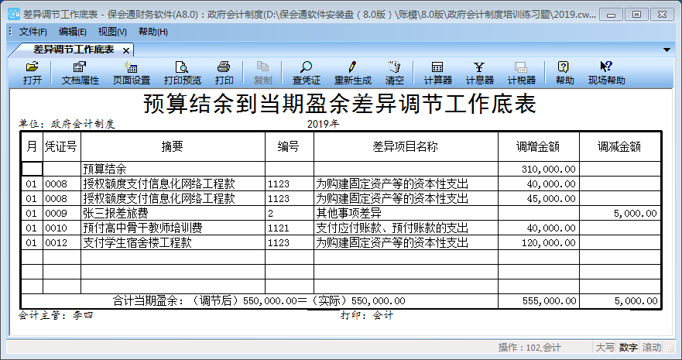Select voucher number 0012 cell
682x360 pixels.
pos(61,242)
